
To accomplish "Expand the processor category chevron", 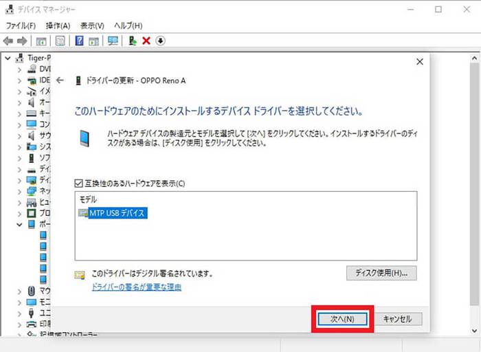I will (19, 214).
